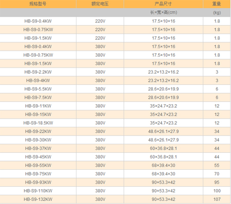
Task: Click the HB-S9-93KW model cell
Action: (x=38, y=183)
